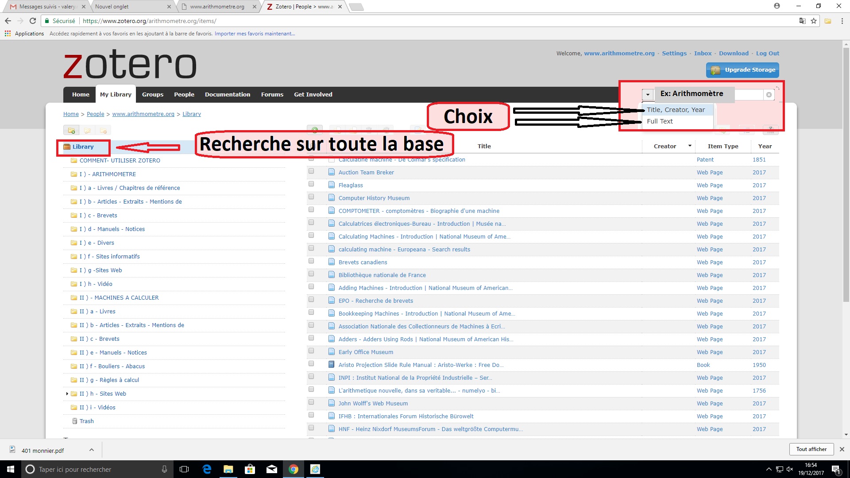Open the Groups navigation tab
Screen dimensions: 850x478
153,95
